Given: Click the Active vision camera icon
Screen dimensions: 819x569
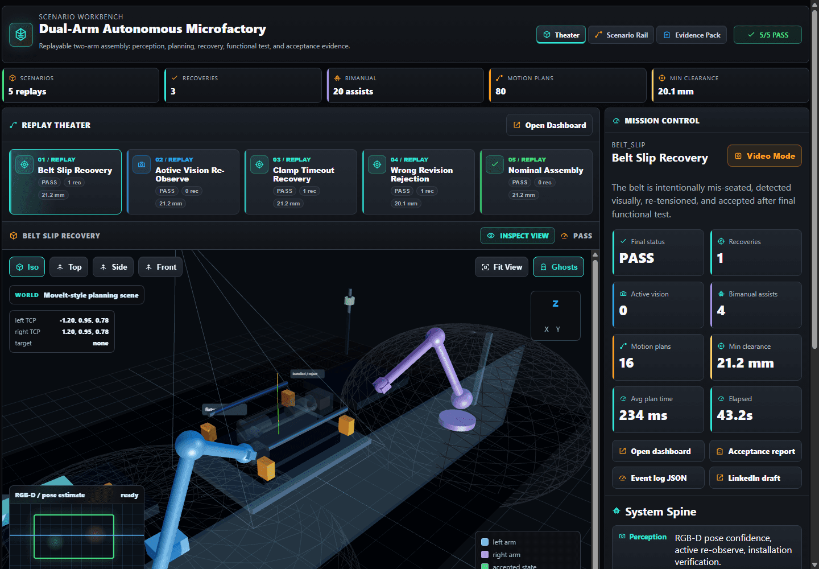Looking at the screenshot, I should coord(623,294).
